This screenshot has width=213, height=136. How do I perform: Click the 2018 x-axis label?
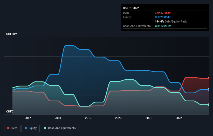click(58, 118)
